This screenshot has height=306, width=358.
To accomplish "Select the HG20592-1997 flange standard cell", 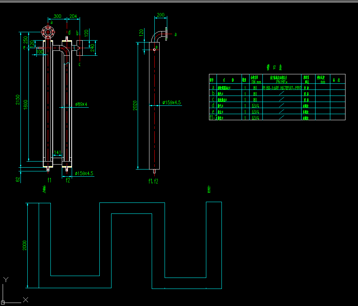I will click(282, 88).
